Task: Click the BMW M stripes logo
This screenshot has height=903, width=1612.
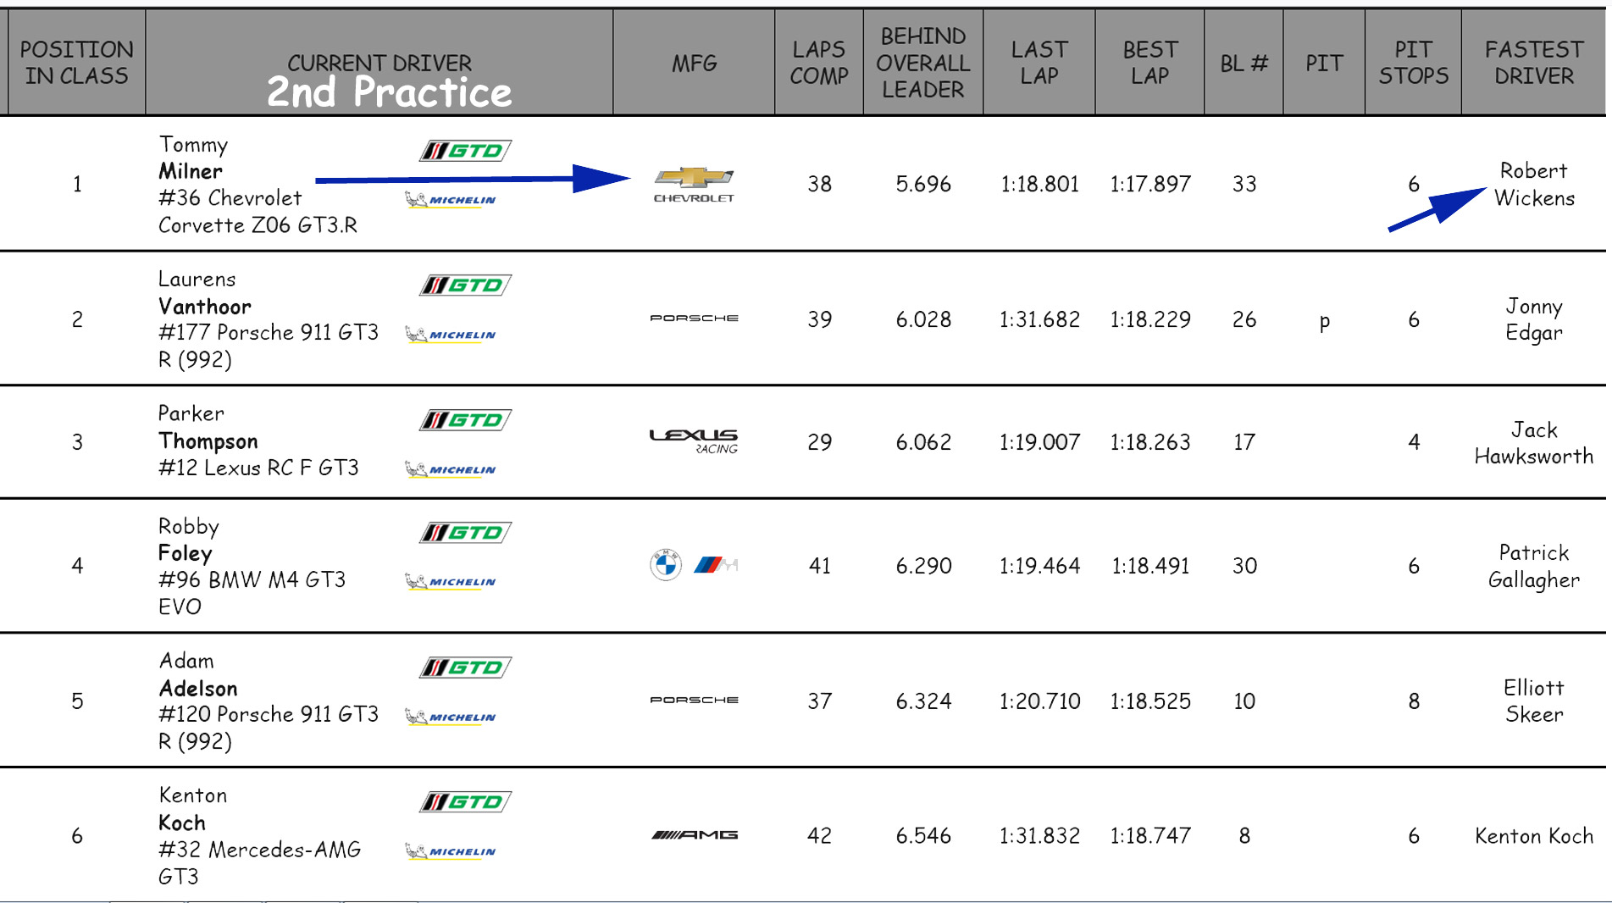Action: 716,565
